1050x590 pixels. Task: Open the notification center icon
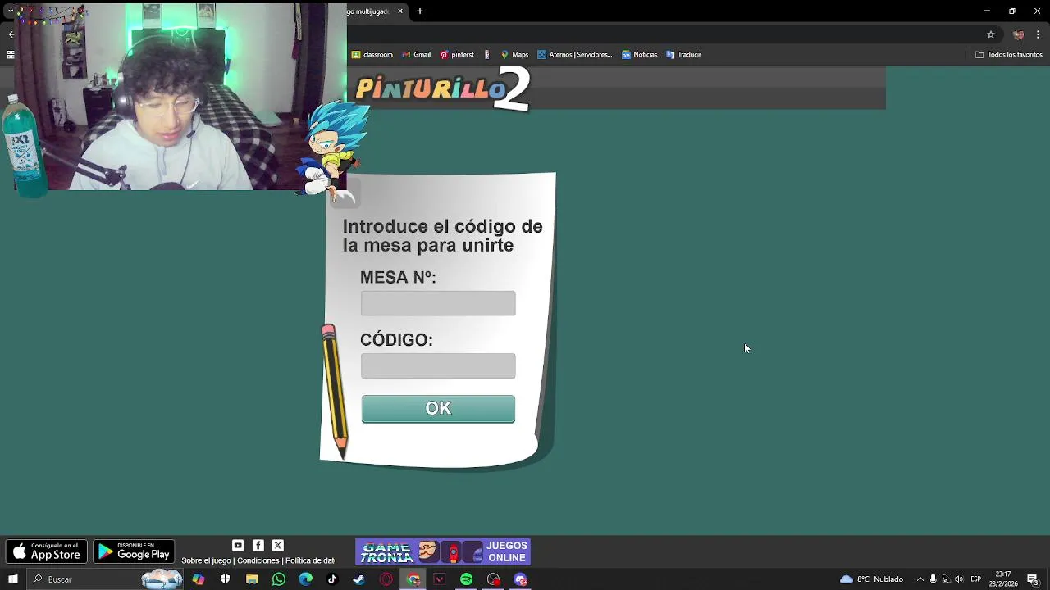click(1034, 579)
